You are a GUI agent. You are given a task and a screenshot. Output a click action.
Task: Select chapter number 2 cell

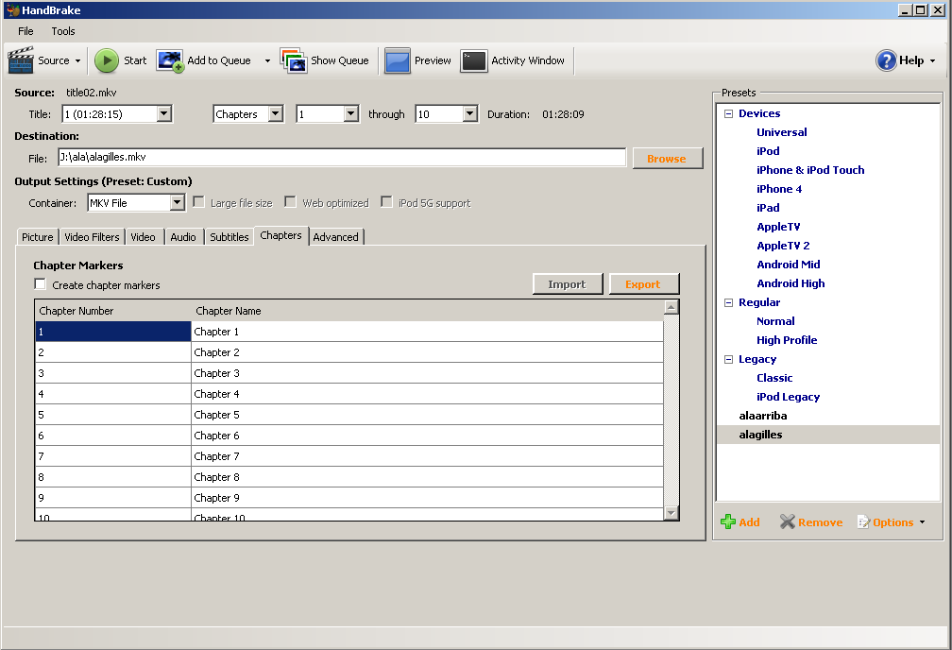113,352
